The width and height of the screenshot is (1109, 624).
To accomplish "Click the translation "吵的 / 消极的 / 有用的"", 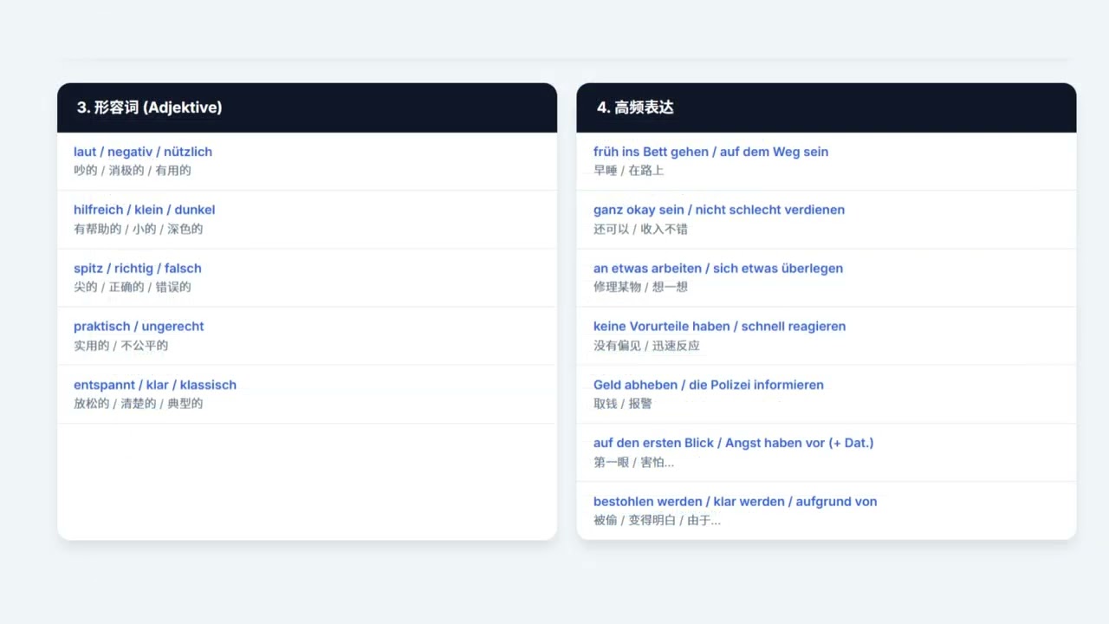I will point(133,171).
